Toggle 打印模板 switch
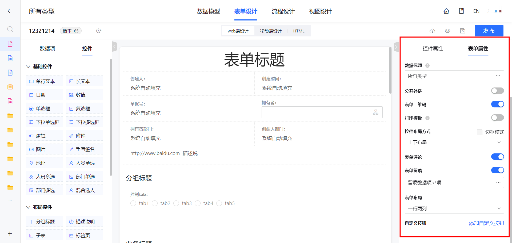 coord(497,118)
